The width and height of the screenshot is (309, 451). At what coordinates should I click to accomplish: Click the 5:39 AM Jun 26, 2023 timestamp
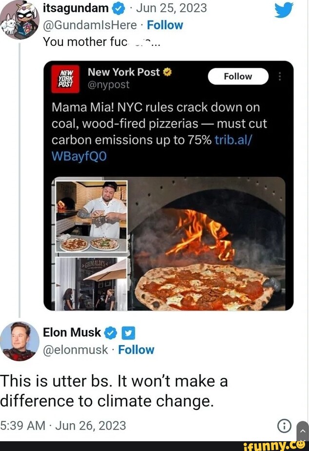coord(63,426)
